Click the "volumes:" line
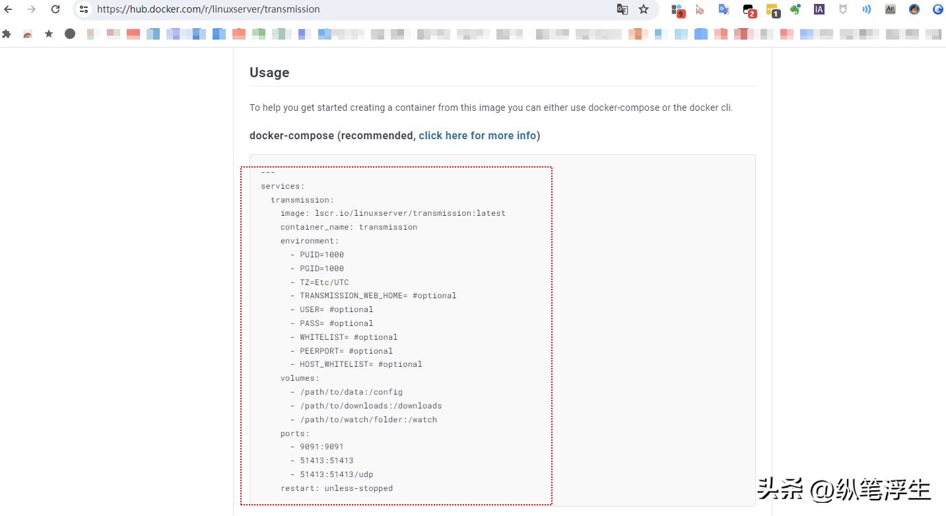Screen dimensions: 946x516 tap(300, 378)
